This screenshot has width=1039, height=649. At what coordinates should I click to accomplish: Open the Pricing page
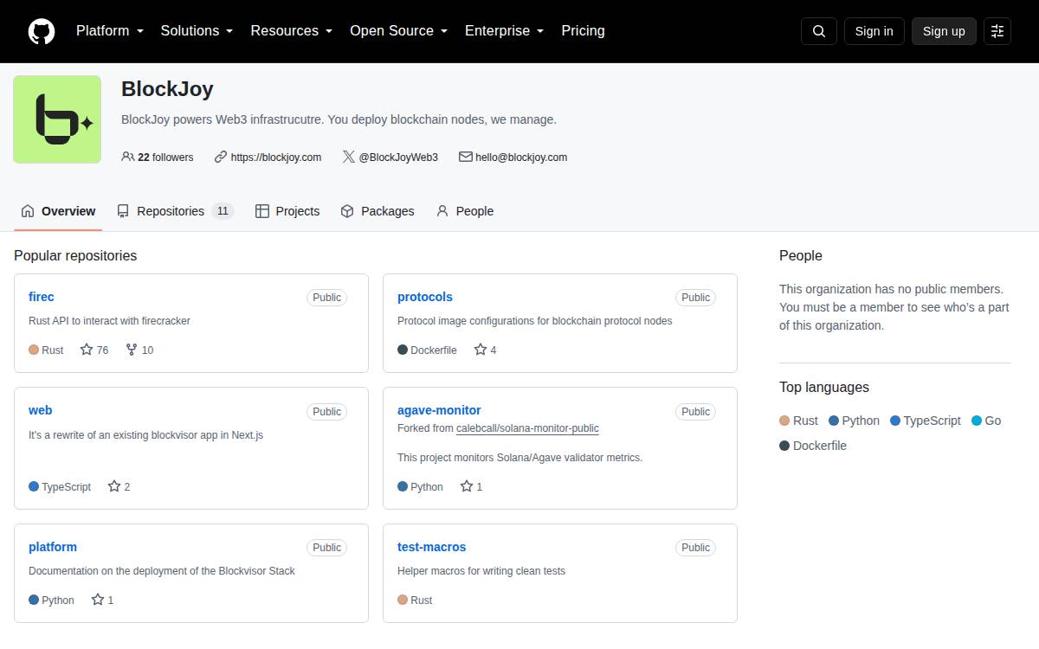[583, 31]
